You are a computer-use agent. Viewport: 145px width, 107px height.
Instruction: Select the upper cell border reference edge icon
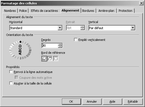(50, 59)
